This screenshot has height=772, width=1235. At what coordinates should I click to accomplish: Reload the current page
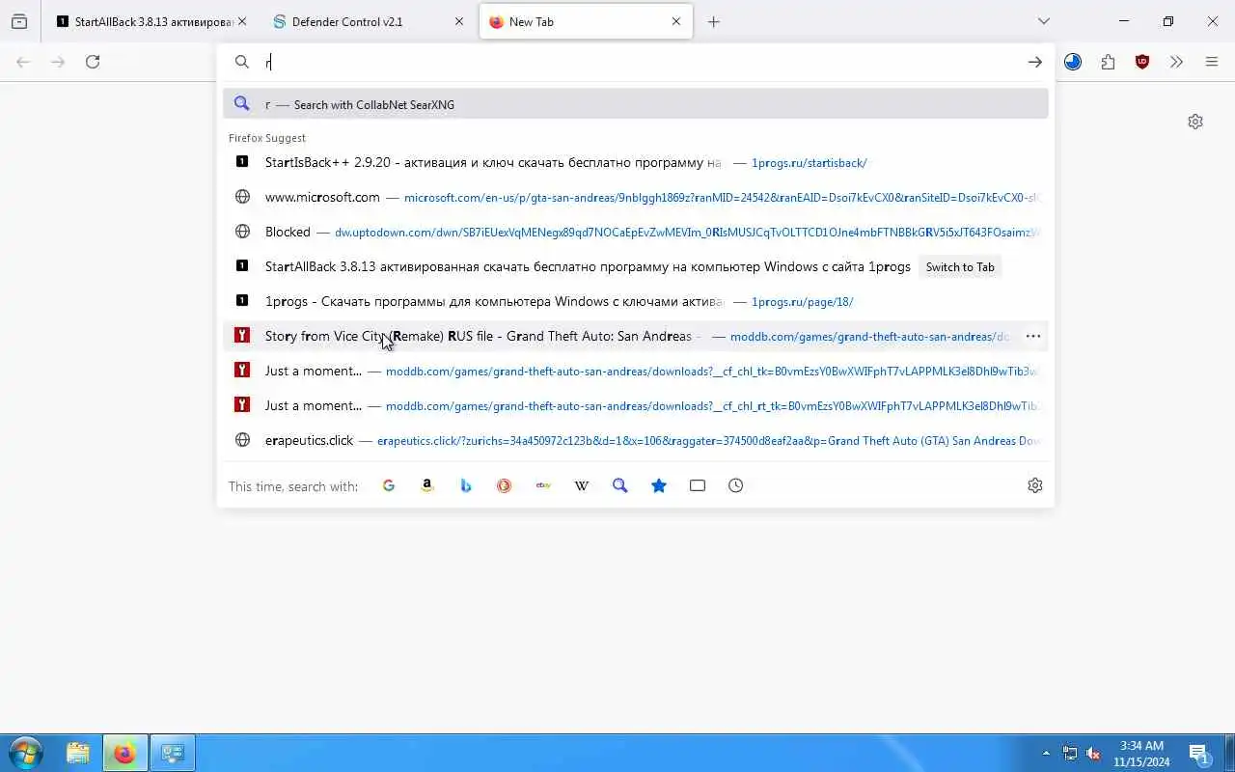point(93,62)
